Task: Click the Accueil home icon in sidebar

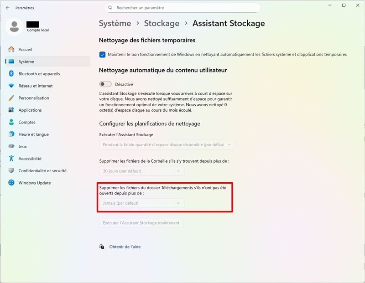Action: click(x=11, y=49)
